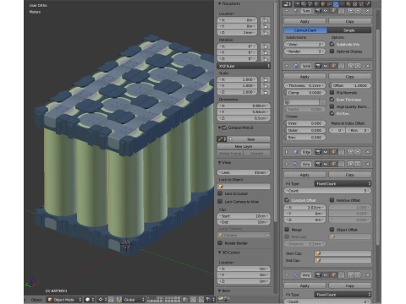Collapse the Grease Pencil panel
This screenshot has height=304, width=406.
[220, 128]
